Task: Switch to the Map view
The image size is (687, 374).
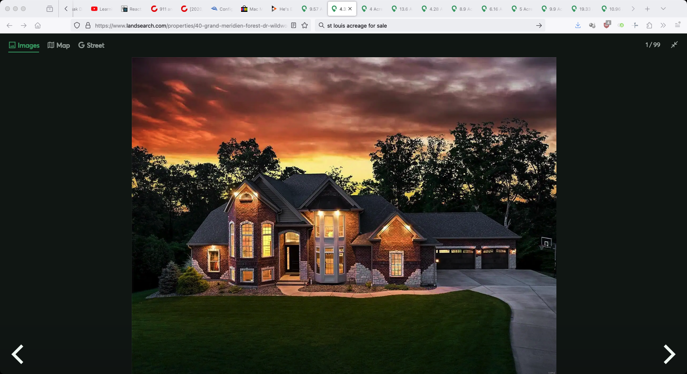Action: [x=59, y=45]
